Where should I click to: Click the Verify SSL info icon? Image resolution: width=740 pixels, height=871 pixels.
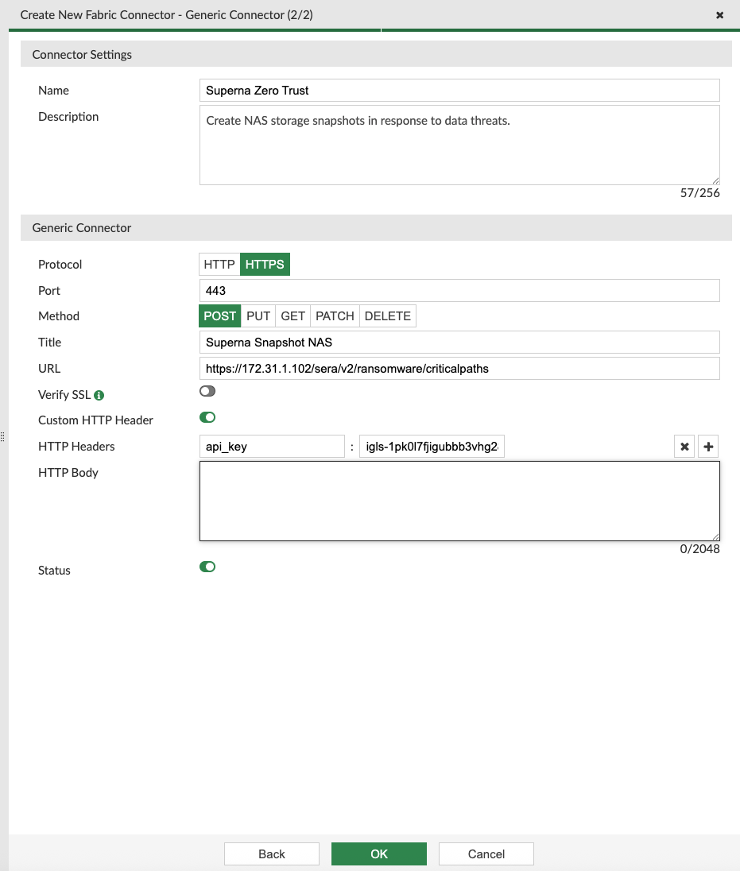click(99, 395)
